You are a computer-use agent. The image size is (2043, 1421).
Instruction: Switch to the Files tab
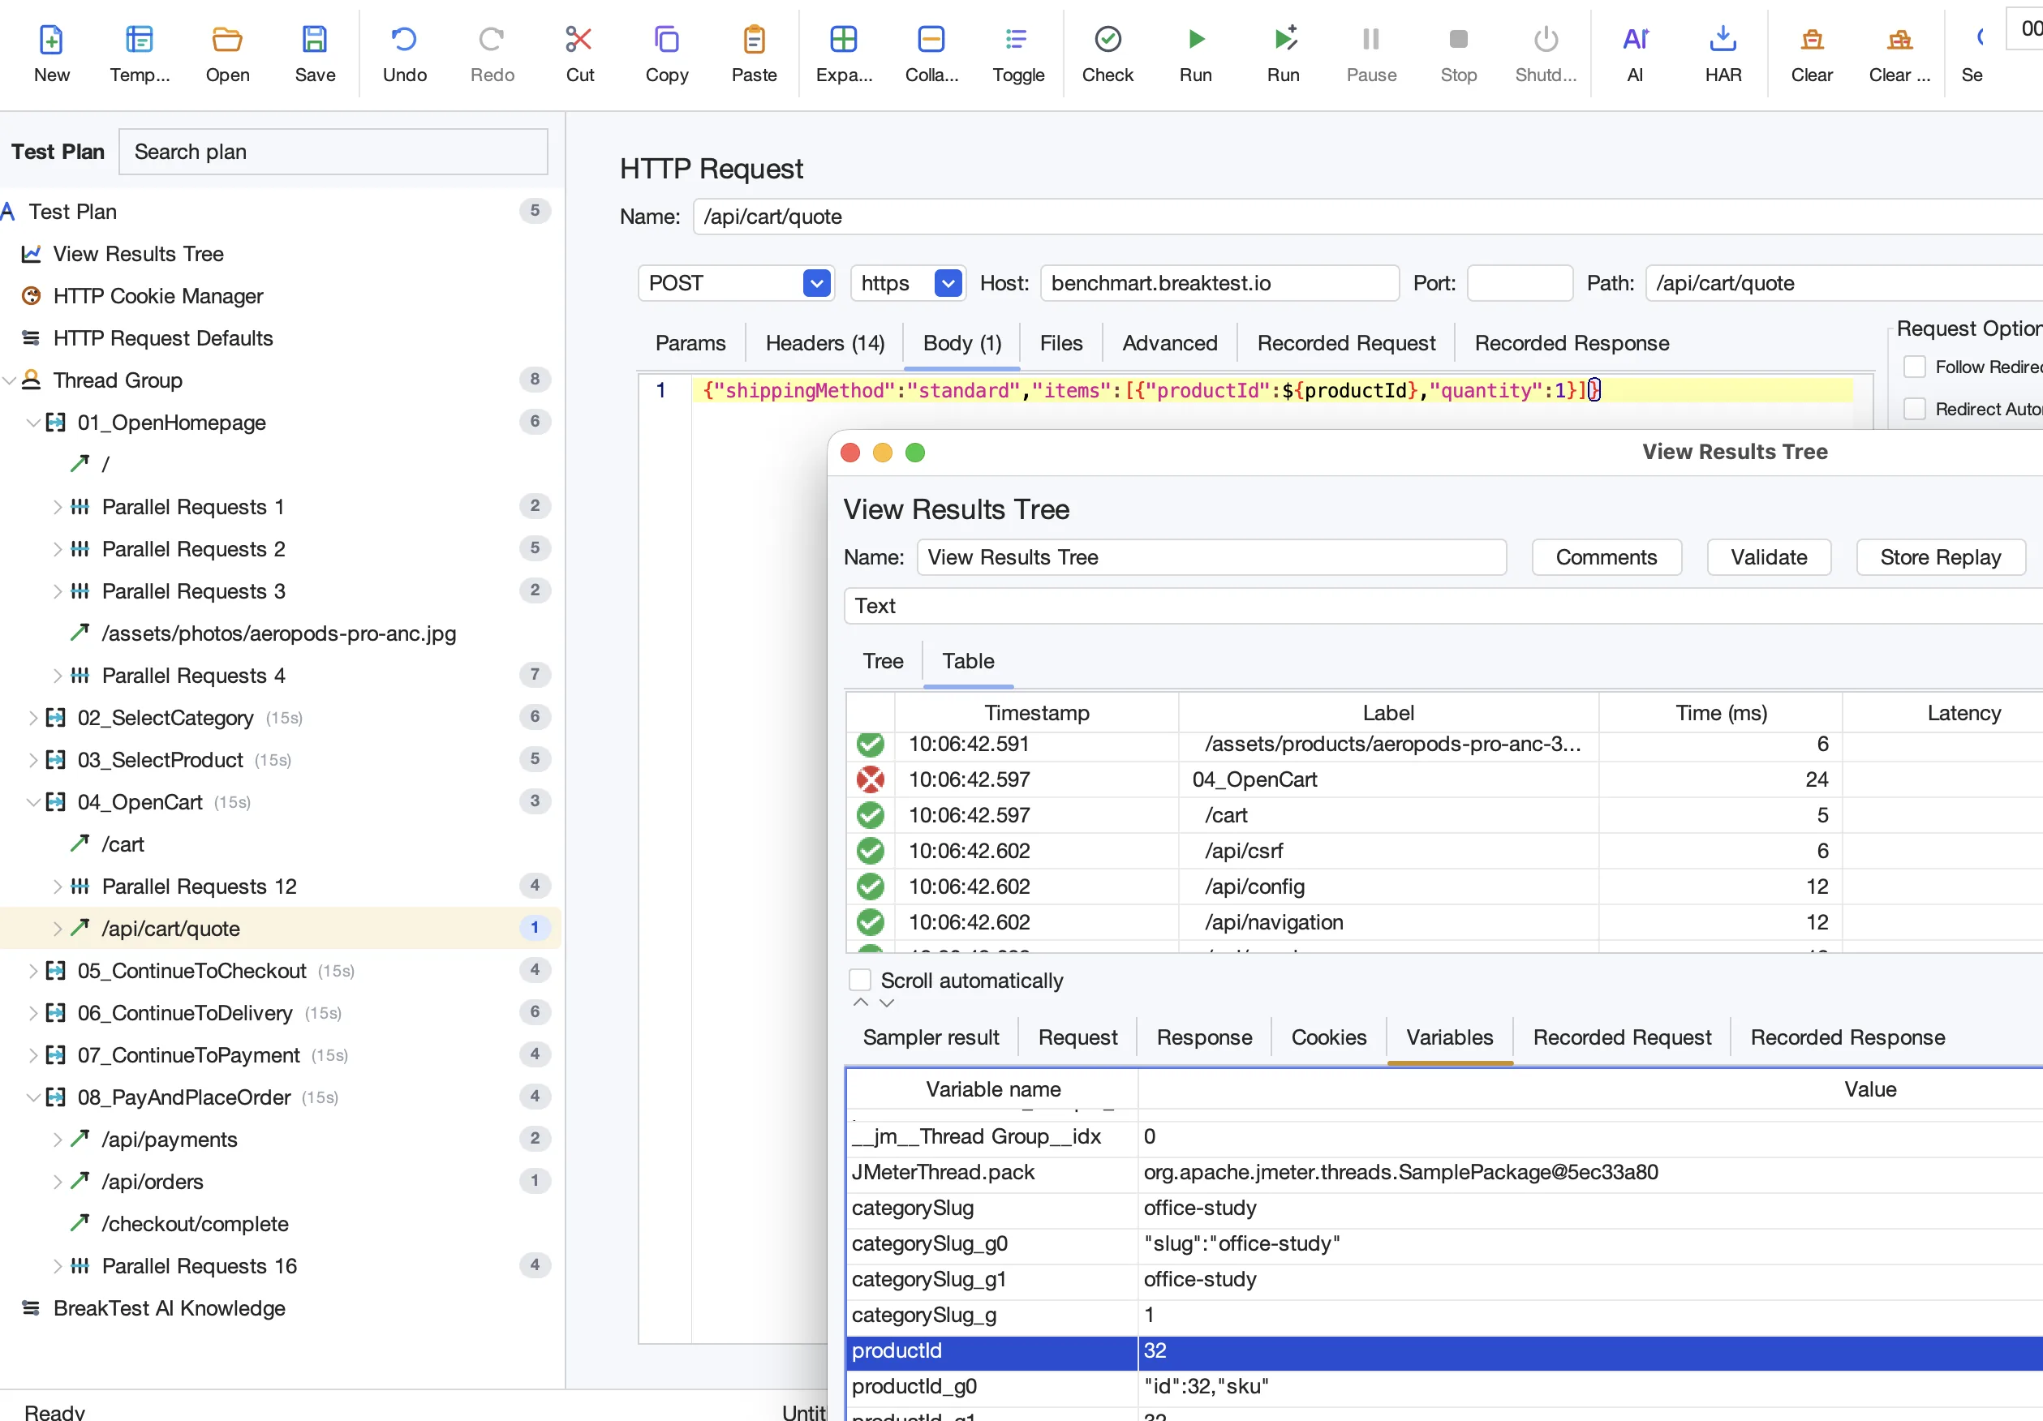[x=1060, y=343]
